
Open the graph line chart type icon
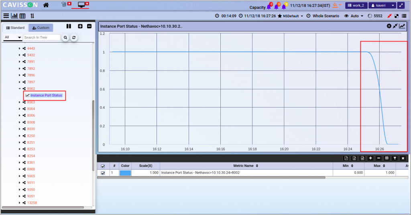click(x=402, y=26)
